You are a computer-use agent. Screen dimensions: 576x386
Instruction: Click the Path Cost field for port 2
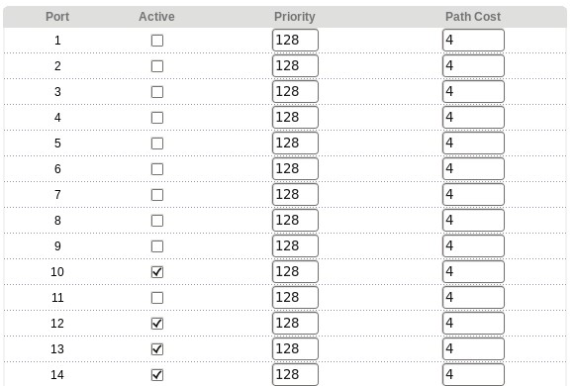473,65
